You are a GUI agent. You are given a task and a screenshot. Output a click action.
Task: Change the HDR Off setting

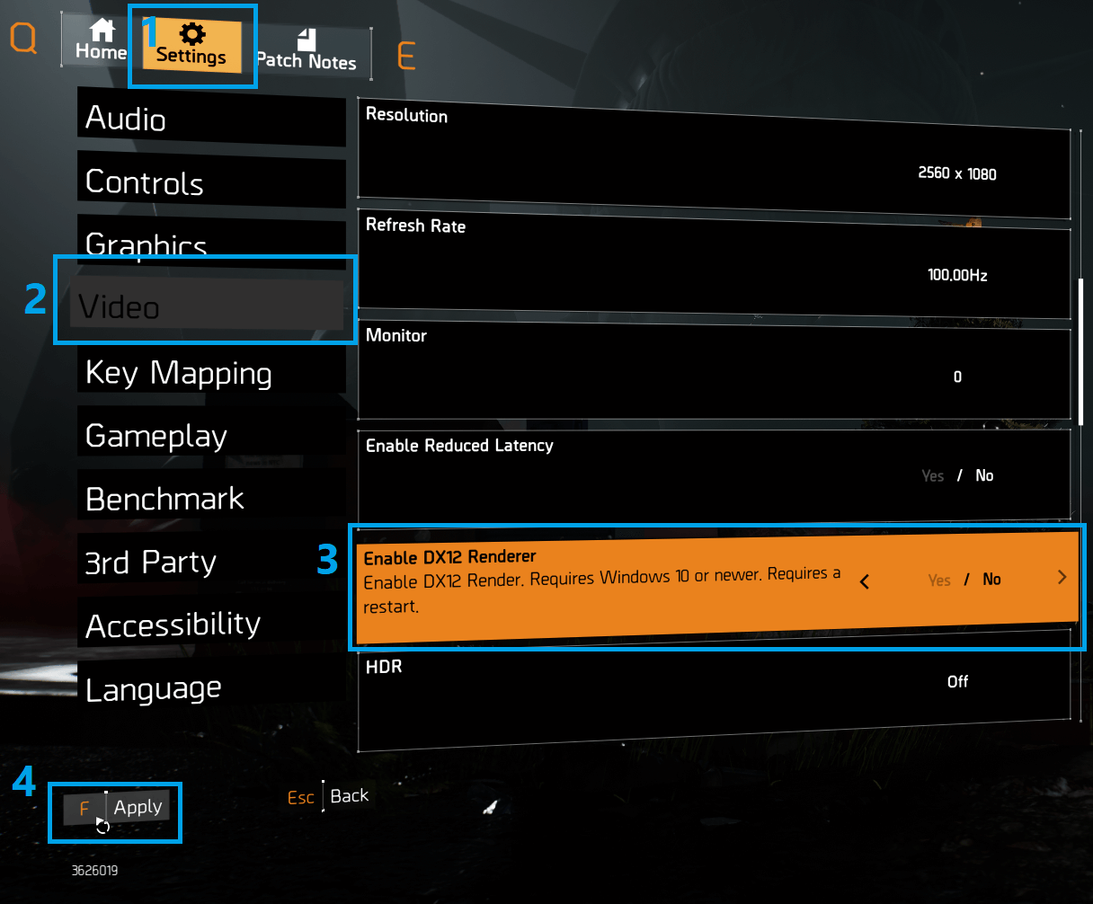pos(957,682)
